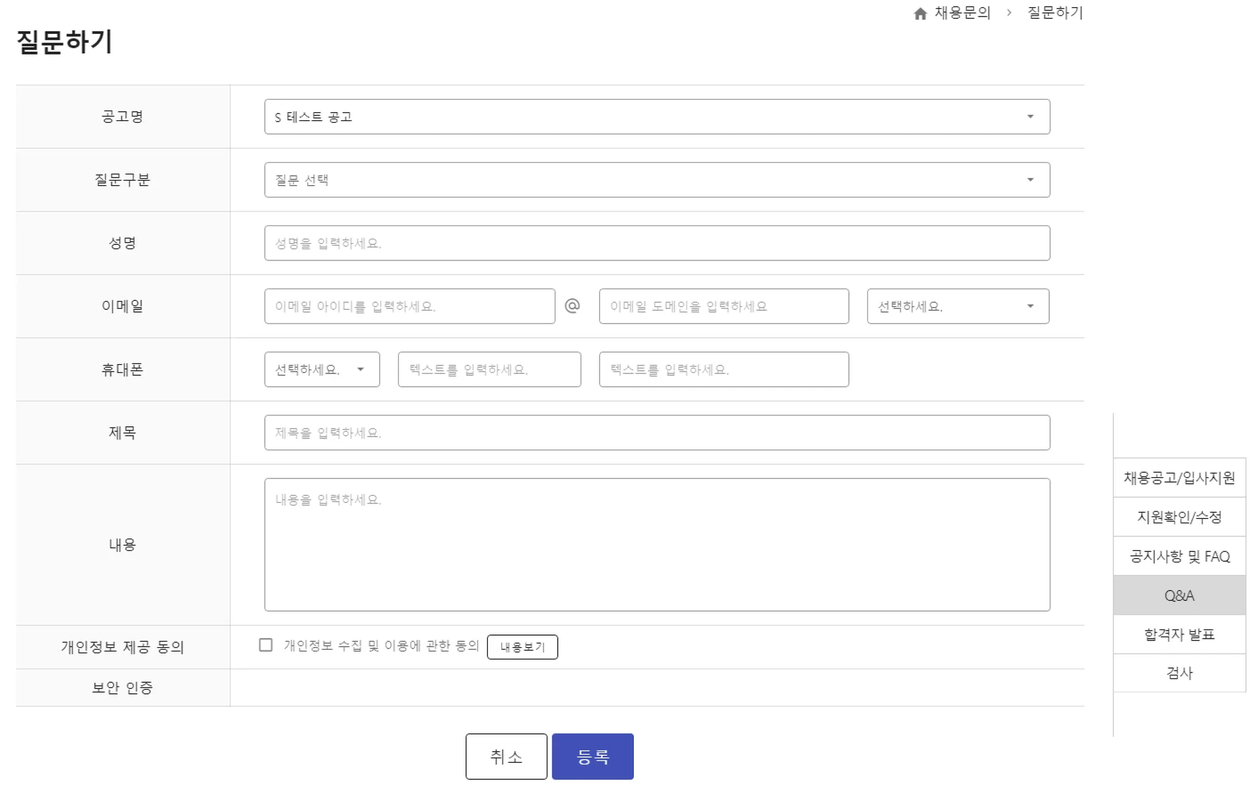Viewport: 1258px width, 786px height.
Task: Open 채용공고/입사지원 in side menu
Action: (x=1179, y=478)
